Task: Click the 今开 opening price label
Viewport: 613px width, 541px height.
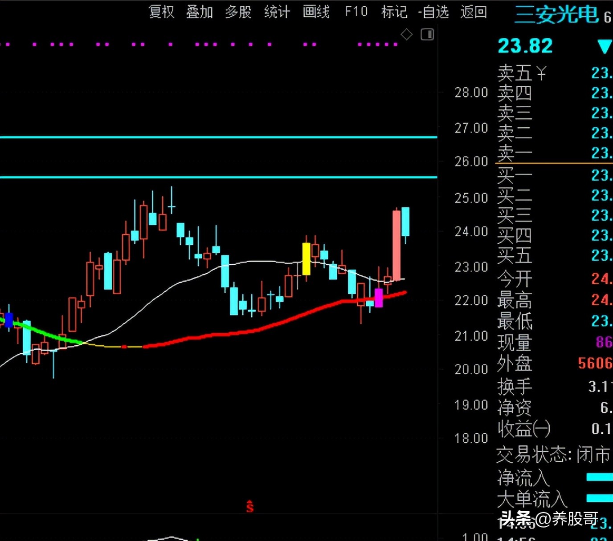Action: coord(515,279)
